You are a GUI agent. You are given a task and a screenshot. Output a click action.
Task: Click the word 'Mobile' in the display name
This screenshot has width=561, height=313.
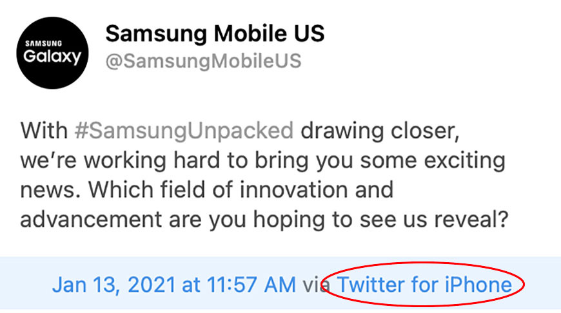pyautogui.click(x=237, y=33)
